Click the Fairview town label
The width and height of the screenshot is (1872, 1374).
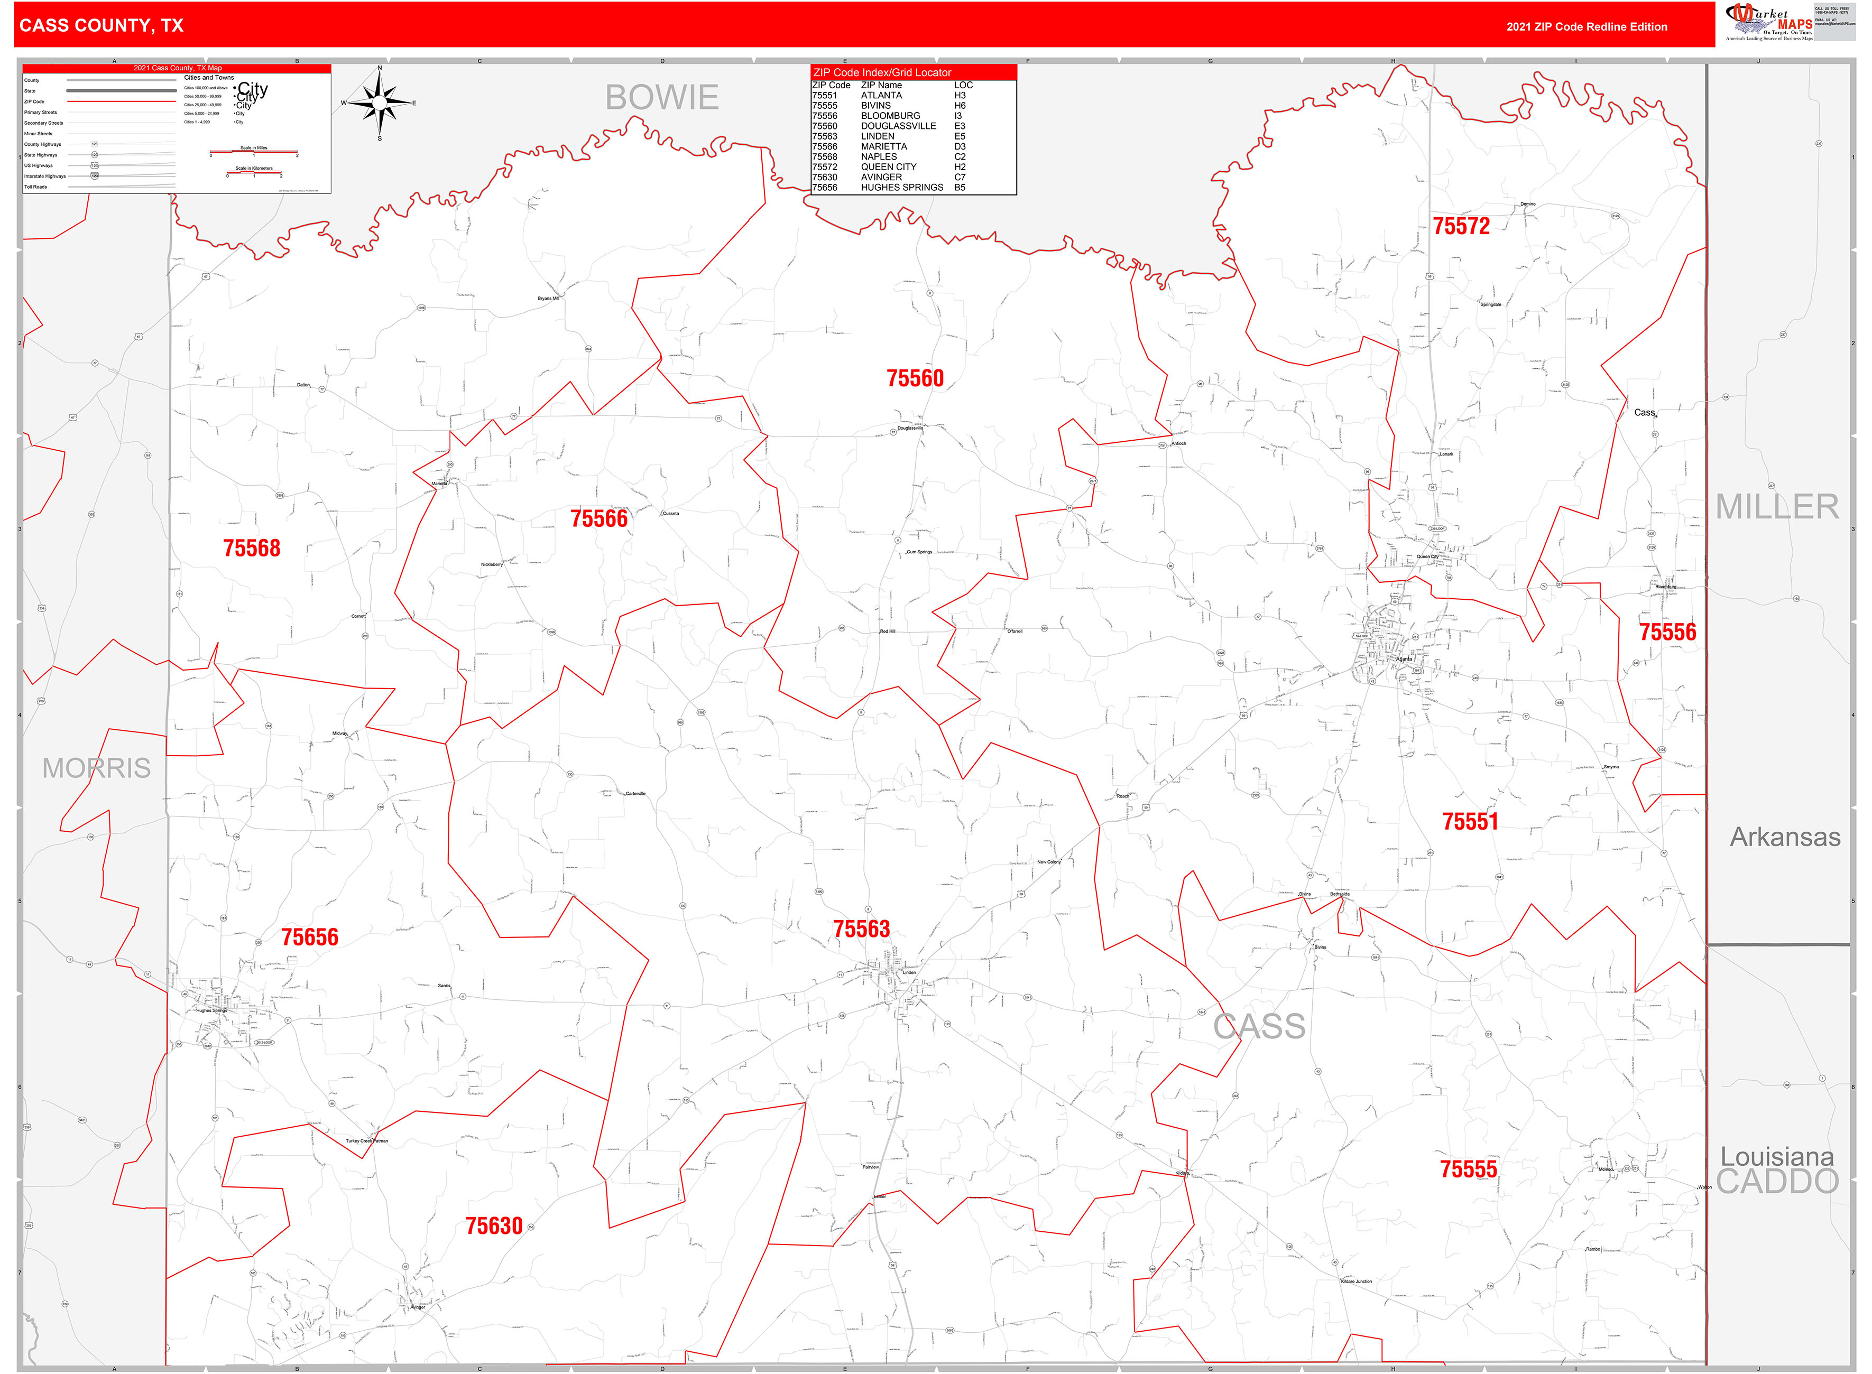tap(870, 1167)
